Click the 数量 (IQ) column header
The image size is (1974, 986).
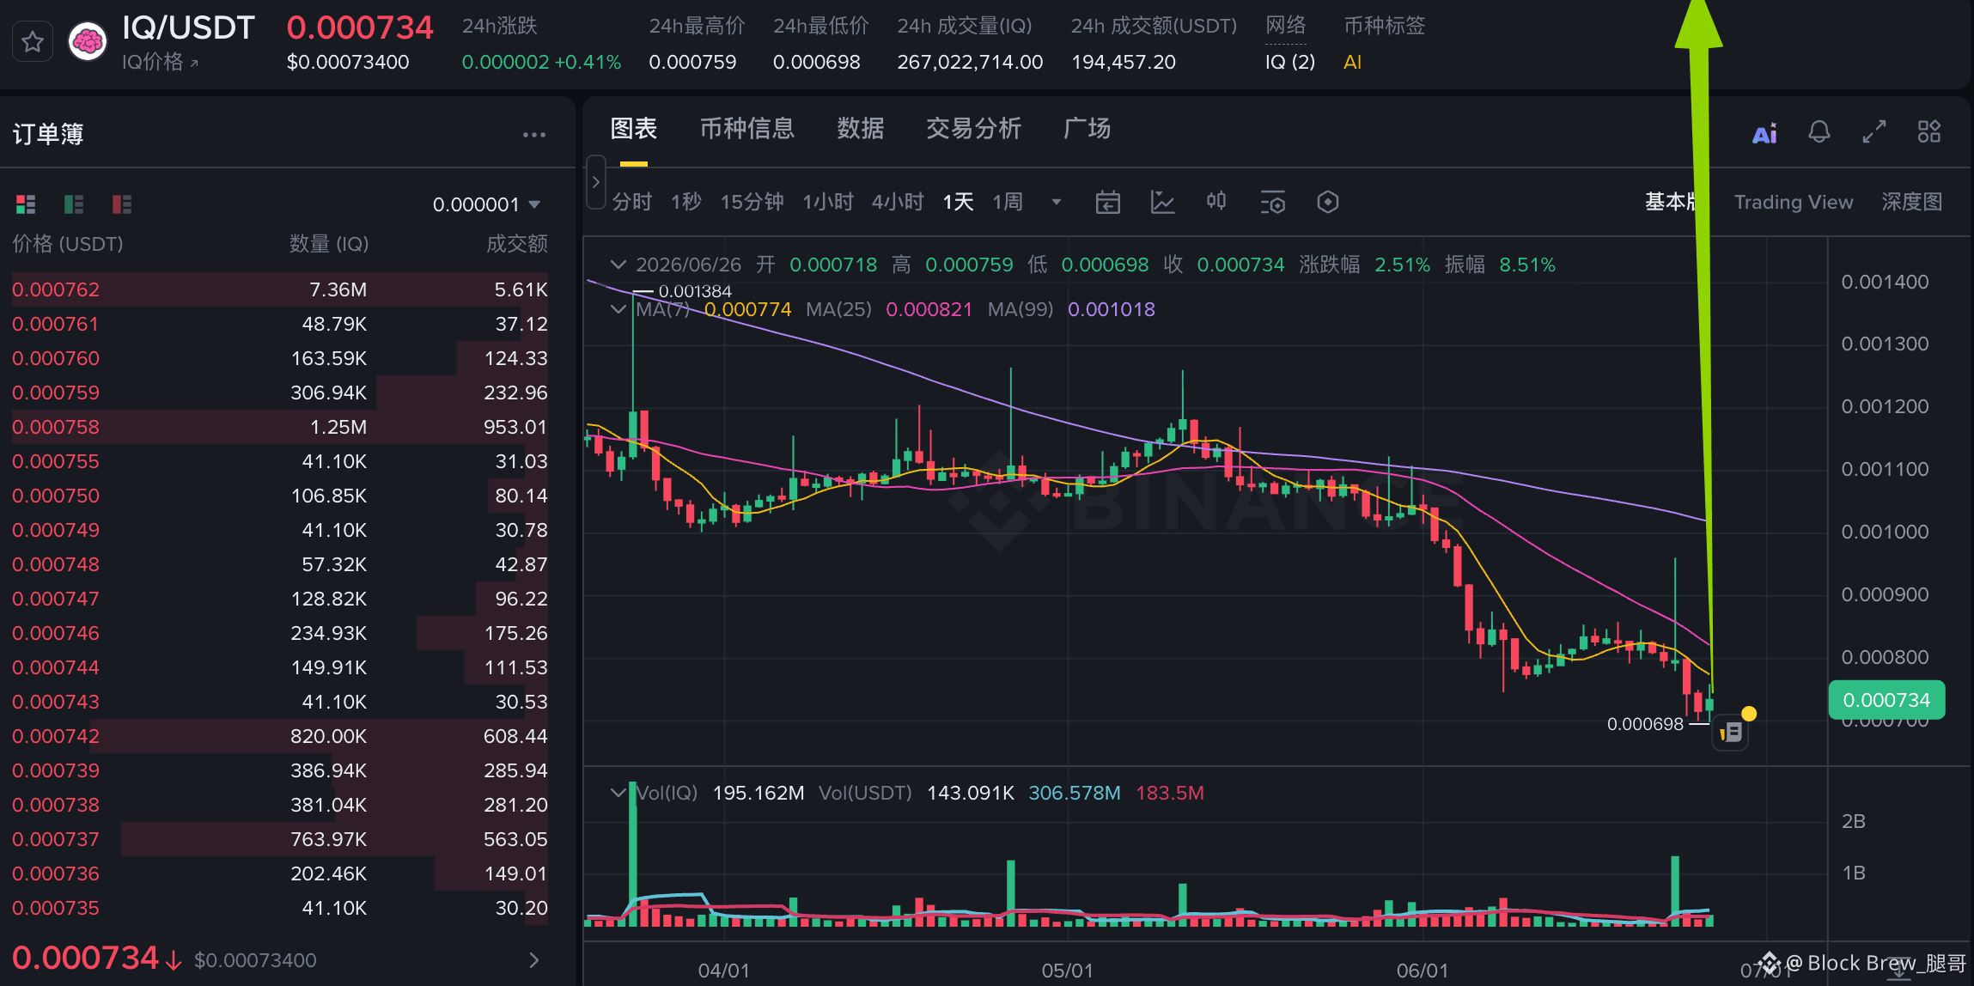point(329,244)
